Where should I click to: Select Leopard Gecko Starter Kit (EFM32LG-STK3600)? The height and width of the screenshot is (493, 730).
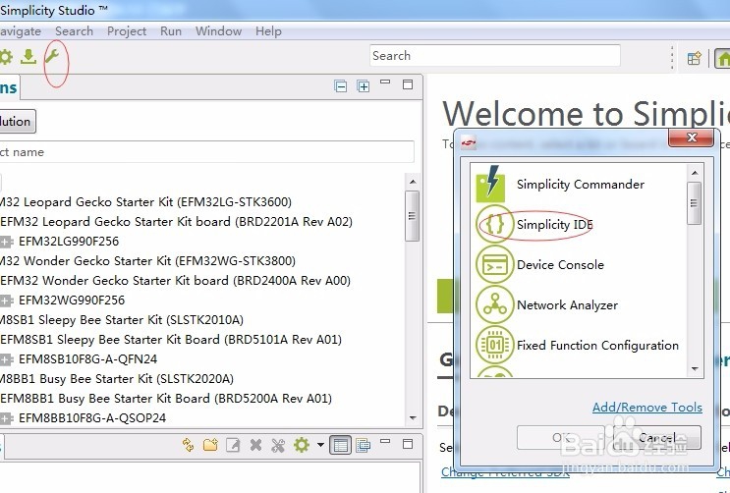[145, 202]
